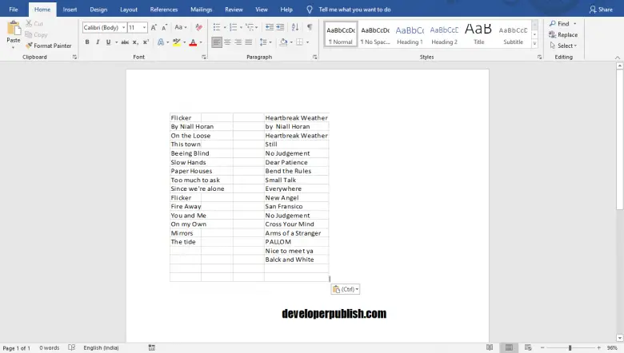The image size is (624, 353).
Task: Open the Calibri (Body) font name dropdown
Action: pos(103,27)
